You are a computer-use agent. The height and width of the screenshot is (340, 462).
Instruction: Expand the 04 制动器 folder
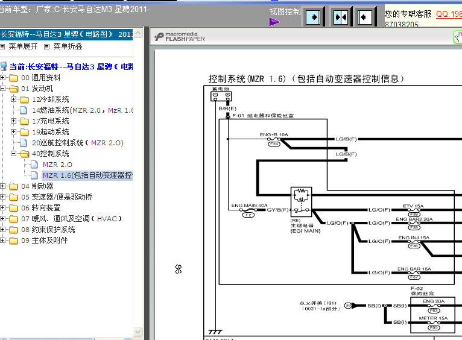pos(2,186)
